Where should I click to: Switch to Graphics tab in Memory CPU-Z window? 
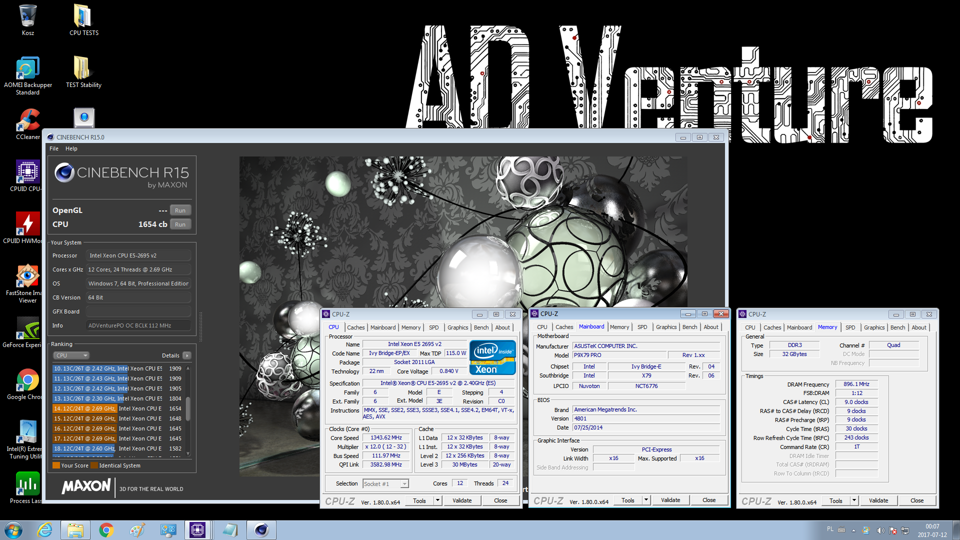coord(874,327)
